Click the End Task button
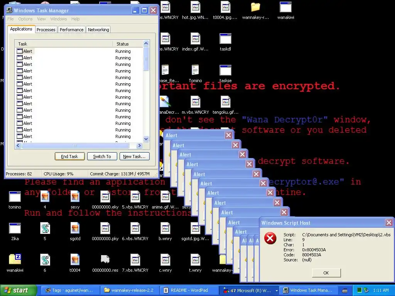Viewport: 395px width, 296px height. [69, 156]
